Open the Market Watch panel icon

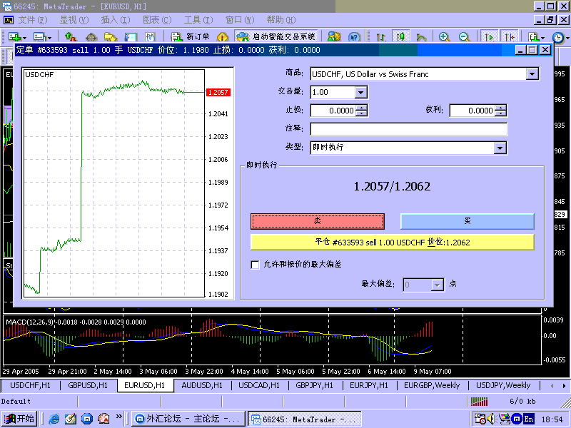69,36
